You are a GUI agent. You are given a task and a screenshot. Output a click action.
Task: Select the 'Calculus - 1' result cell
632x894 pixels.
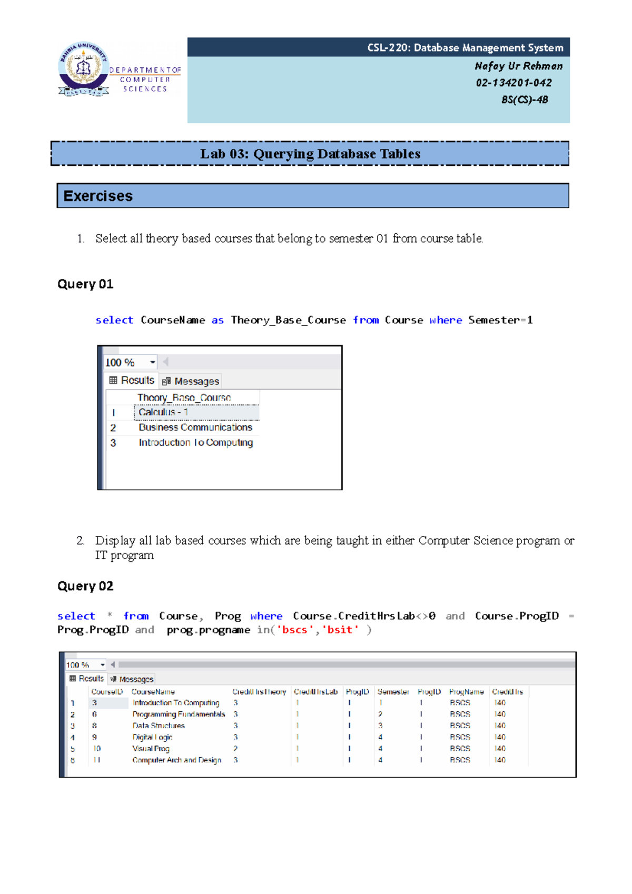(x=196, y=412)
